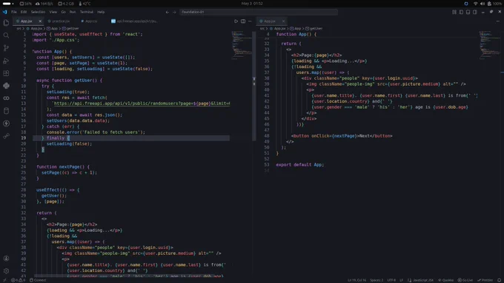Click the VS Code logo icon

click(x=4, y=12)
